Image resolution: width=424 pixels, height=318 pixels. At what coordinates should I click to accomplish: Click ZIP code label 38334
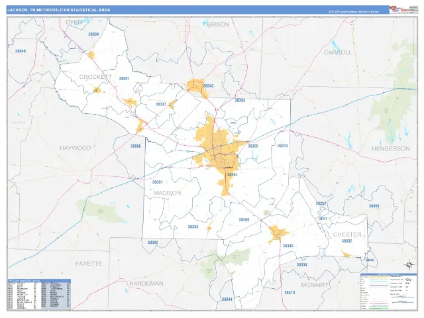302,265
